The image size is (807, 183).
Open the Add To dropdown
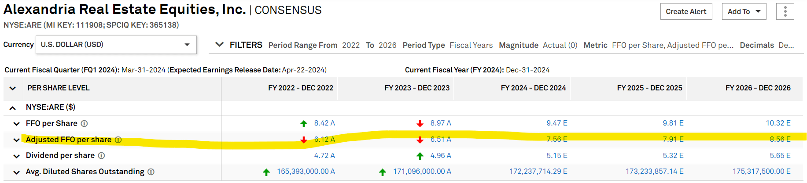(x=744, y=11)
